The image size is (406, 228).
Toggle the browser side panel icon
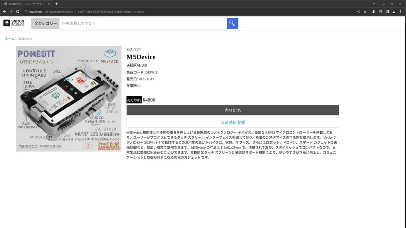[x=387, y=12]
